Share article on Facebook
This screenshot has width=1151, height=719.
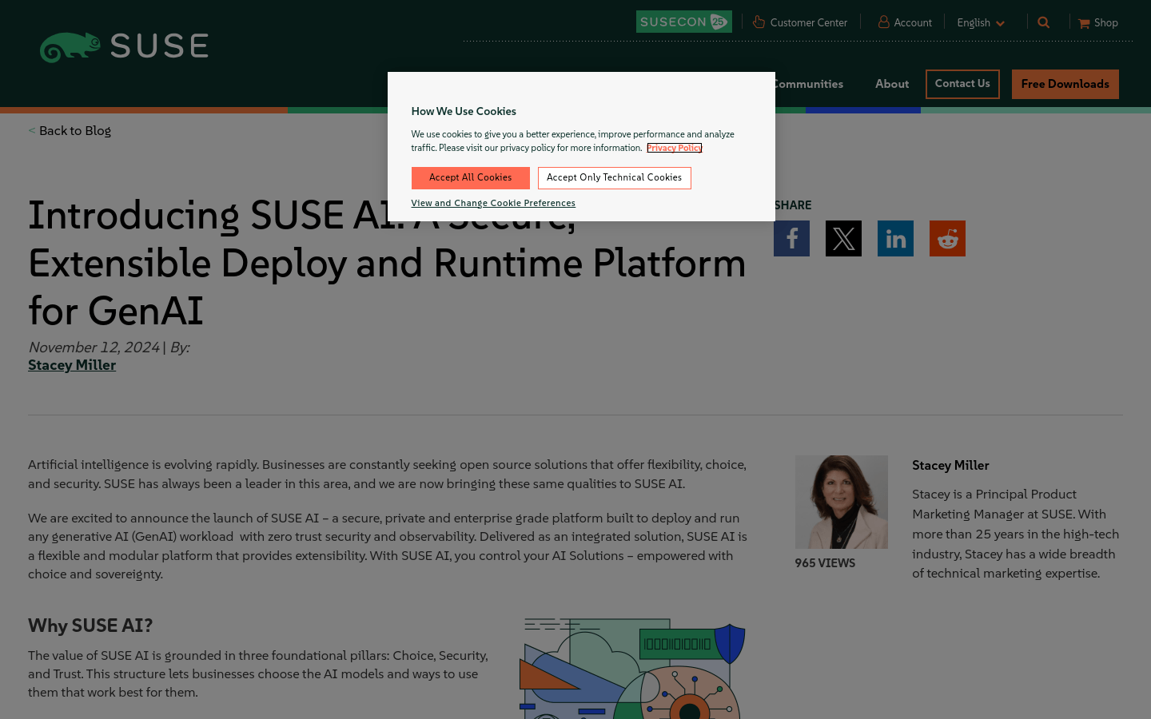pyautogui.click(x=791, y=238)
